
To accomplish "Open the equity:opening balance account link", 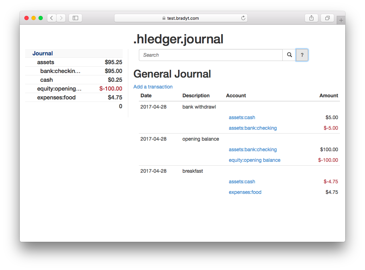I will 254,160.
